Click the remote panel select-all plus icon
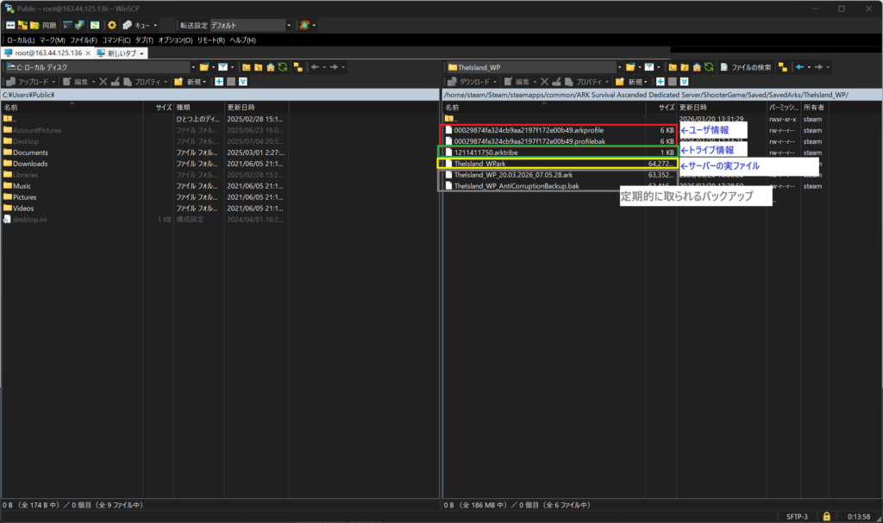Viewport: 883px width, 523px height. [660, 82]
